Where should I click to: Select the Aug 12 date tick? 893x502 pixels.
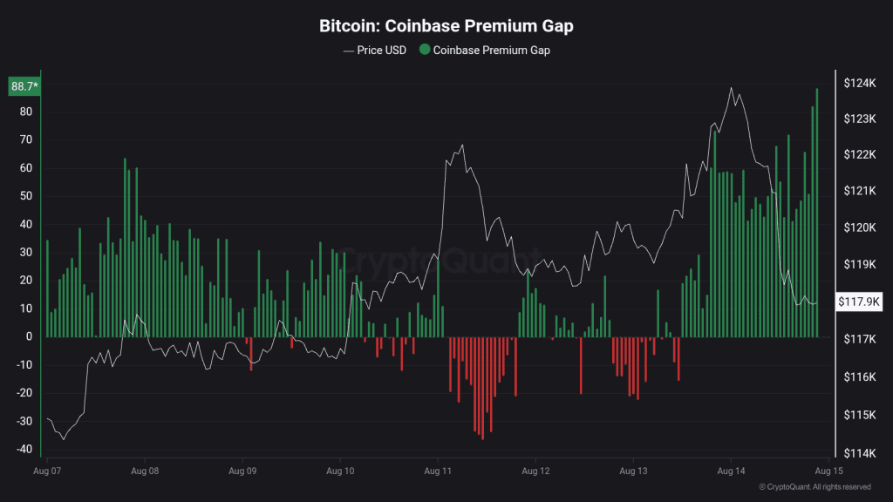pos(536,471)
